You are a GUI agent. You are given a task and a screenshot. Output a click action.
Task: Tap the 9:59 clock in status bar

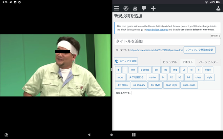pyautogui.click(x=5, y=2)
